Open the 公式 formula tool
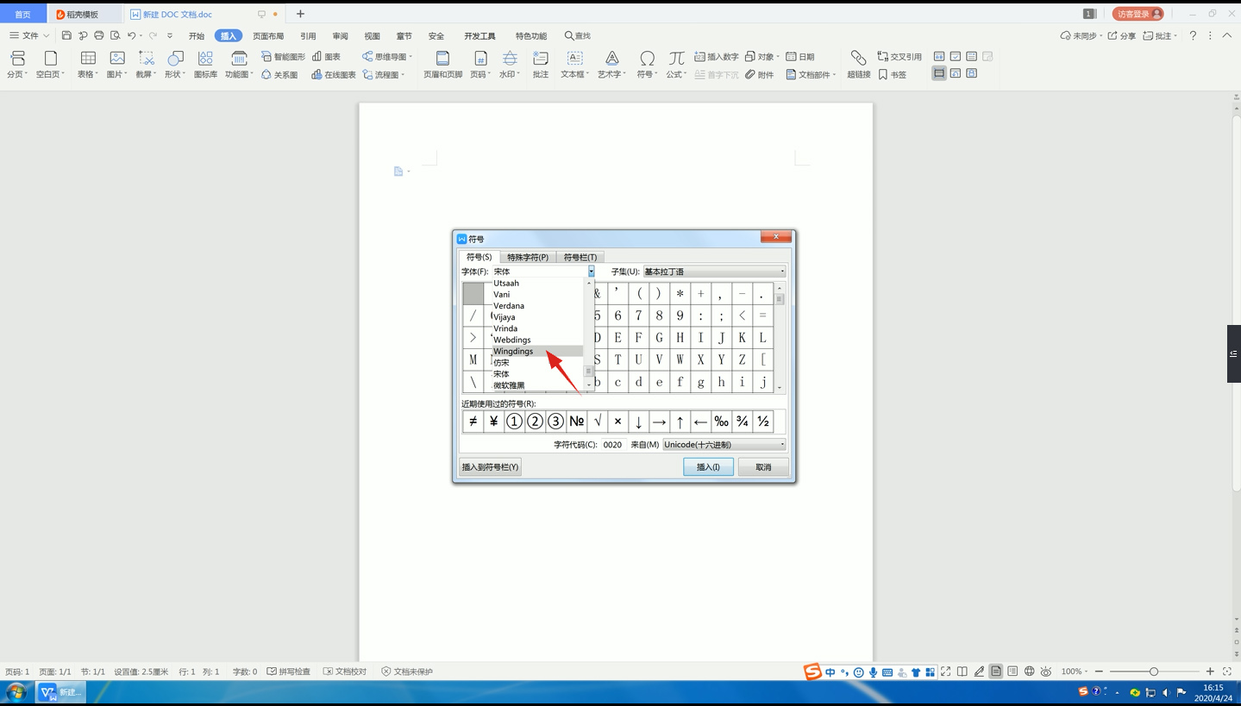Screen dimensions: 1241x706 676,65
